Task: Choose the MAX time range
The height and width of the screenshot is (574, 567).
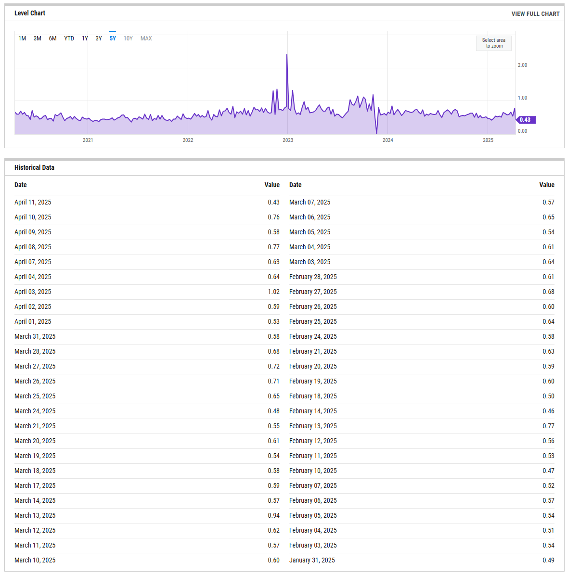Action: pos(146,38)
